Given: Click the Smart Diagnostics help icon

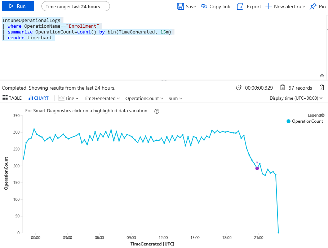Looking at the screenshot, I should (157, 111).
